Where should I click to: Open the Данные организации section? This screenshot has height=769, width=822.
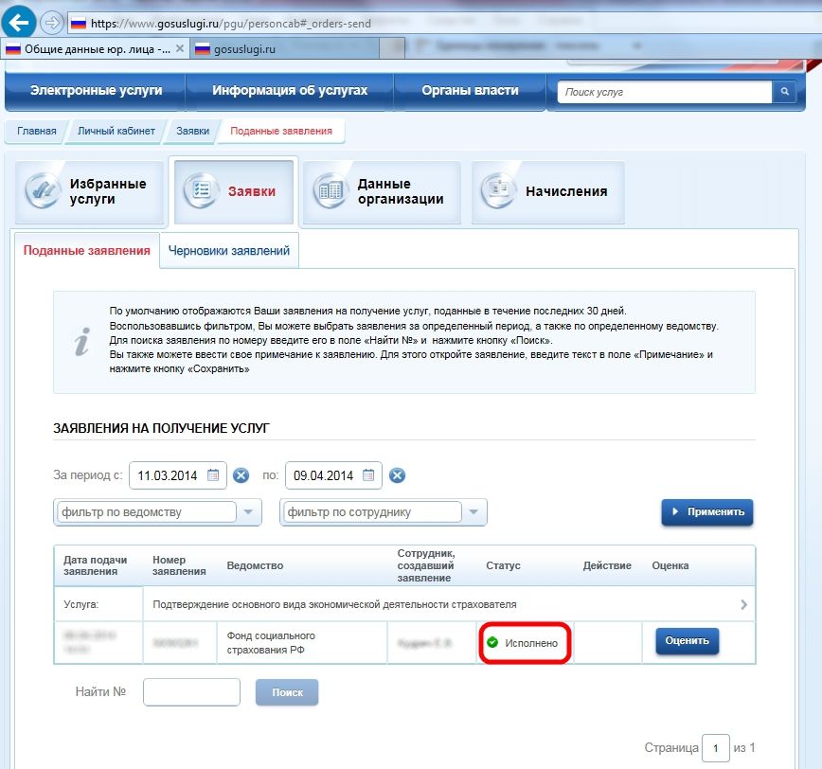pyautogui.click(x=383, y=191)
